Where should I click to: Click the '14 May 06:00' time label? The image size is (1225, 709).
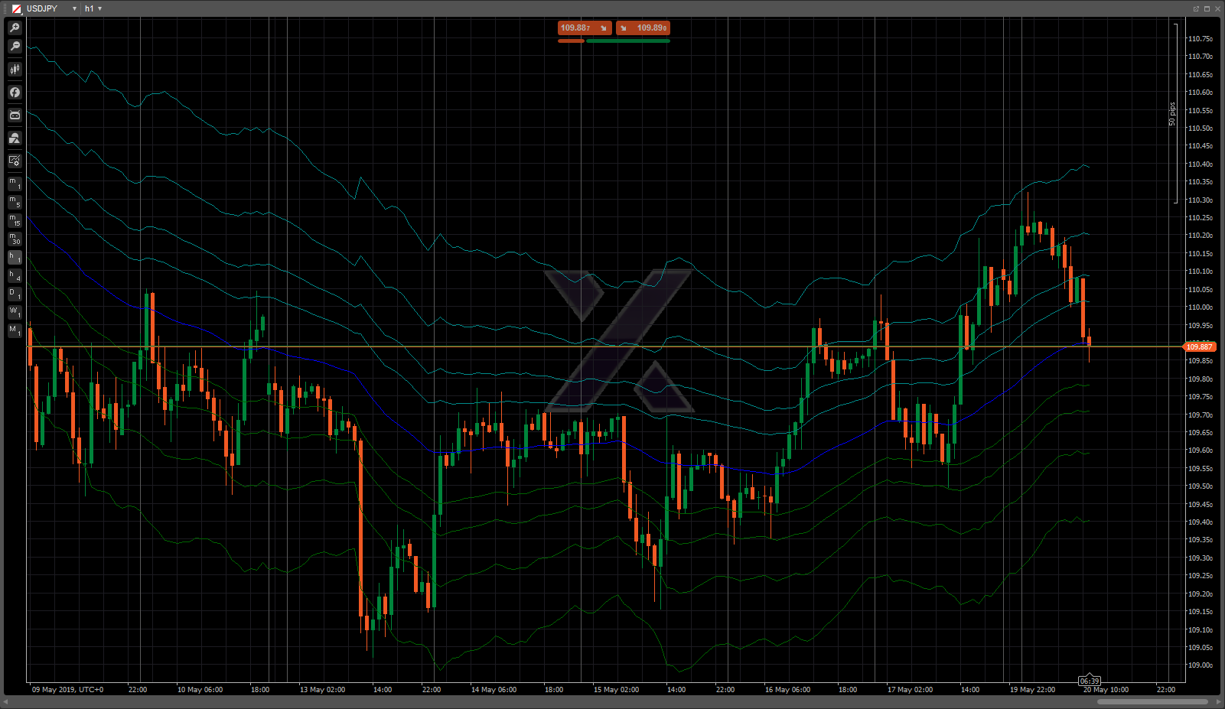point(494,690)
